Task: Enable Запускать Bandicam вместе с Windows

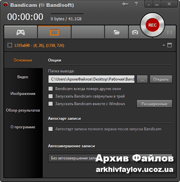Action: click(x=50, y=103)
